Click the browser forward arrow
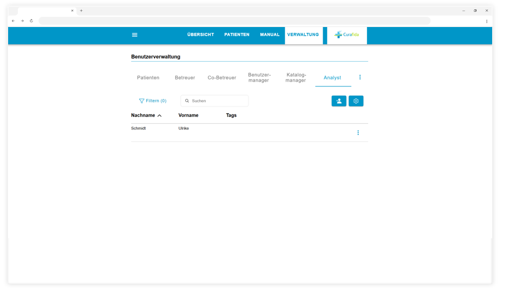The image size is (510, 288). (22, 21)
